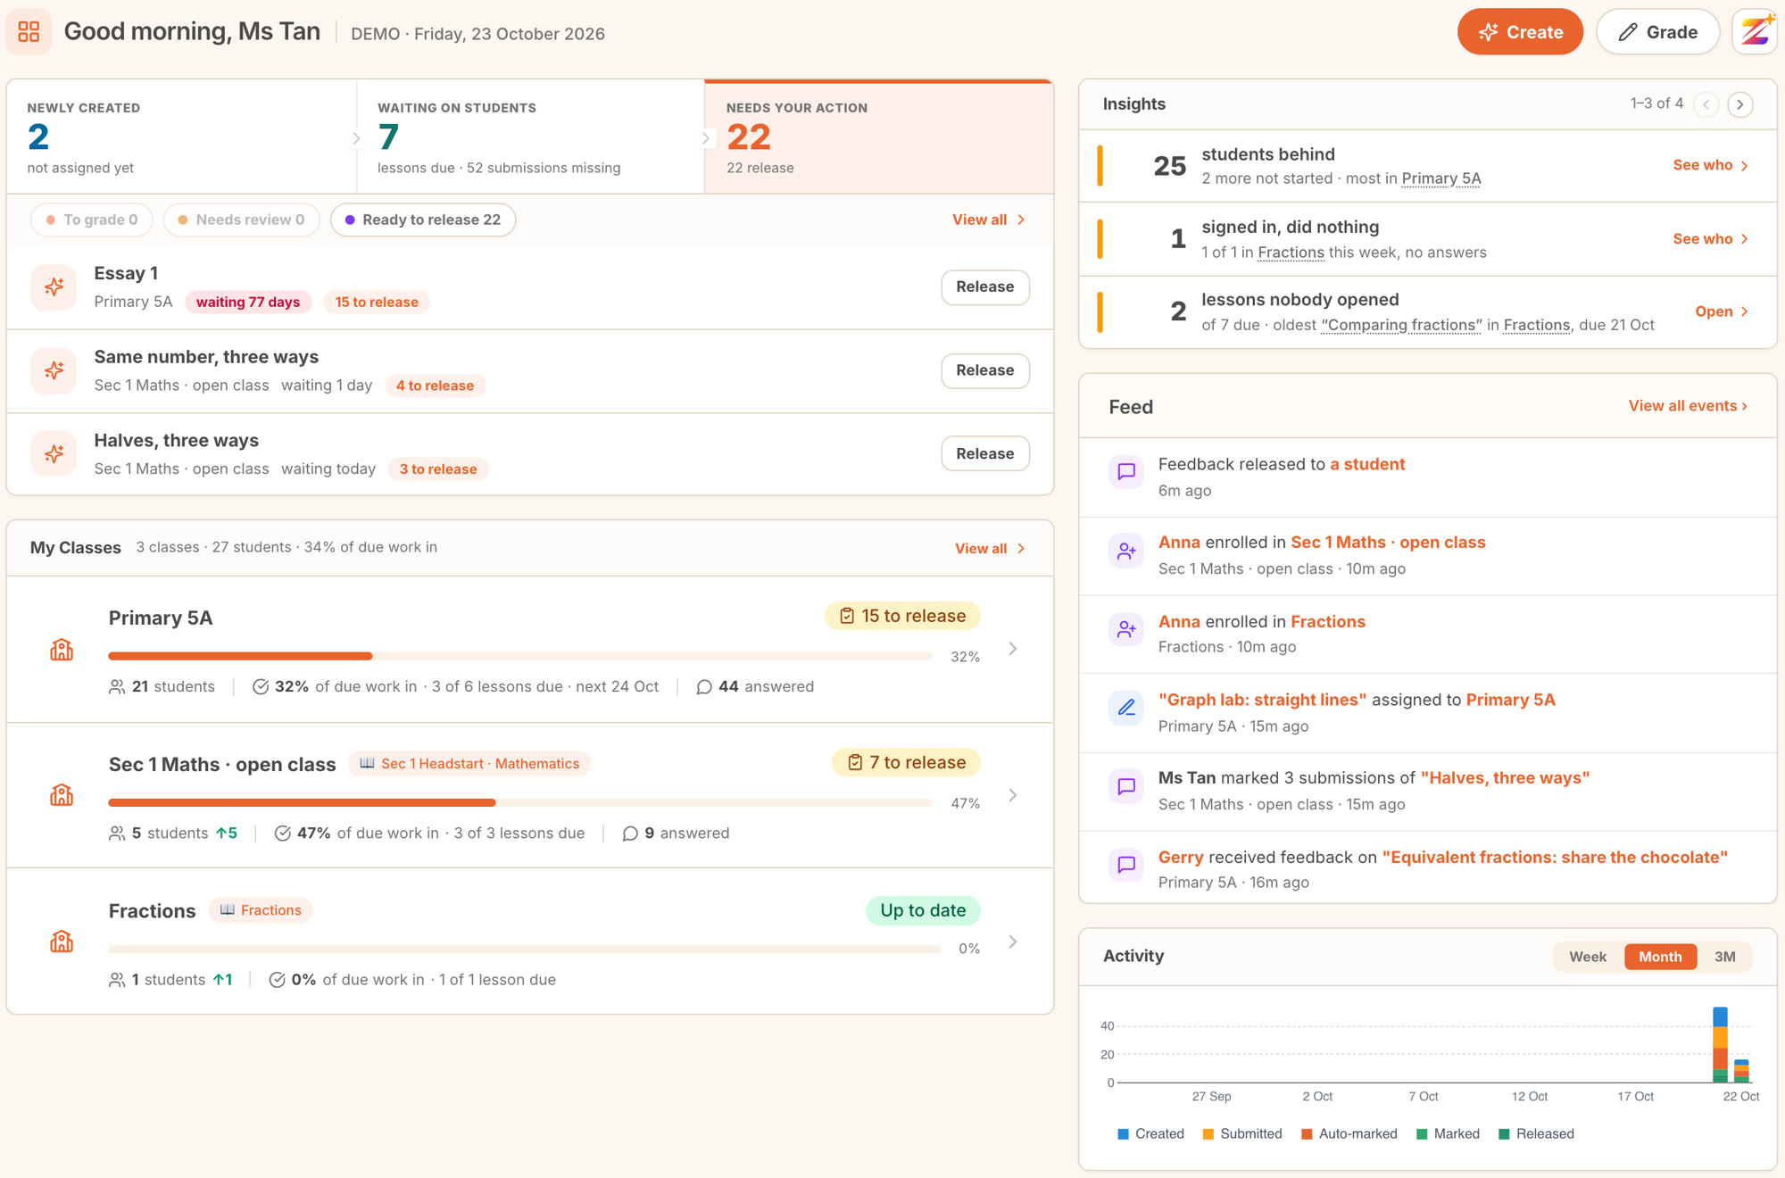Expand the Sec 1 Maths class row chevron
The image size is (1785, 1178).
click(x=1013, y=795)
